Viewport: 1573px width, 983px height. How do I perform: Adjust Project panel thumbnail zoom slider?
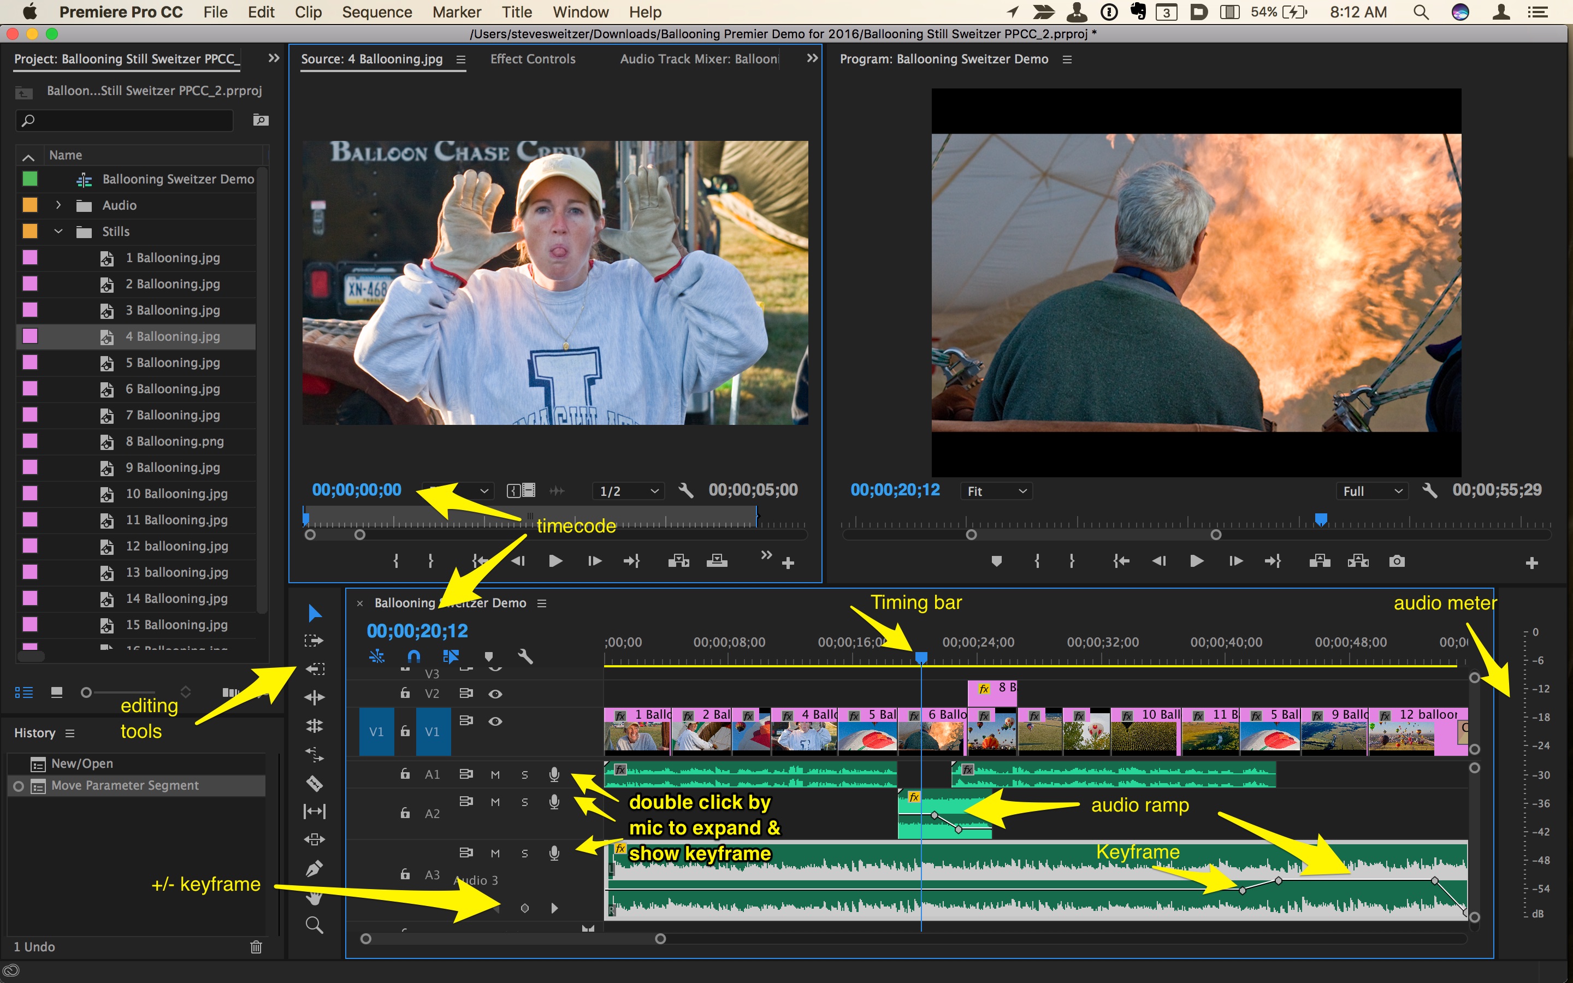click(86, 692)
